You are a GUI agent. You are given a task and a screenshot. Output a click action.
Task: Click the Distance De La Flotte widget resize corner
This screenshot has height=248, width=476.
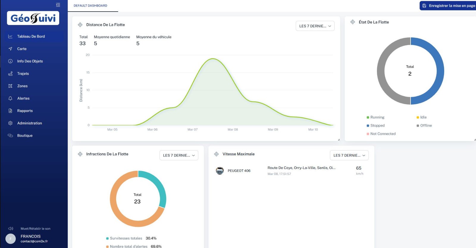[x=339, y=140]
